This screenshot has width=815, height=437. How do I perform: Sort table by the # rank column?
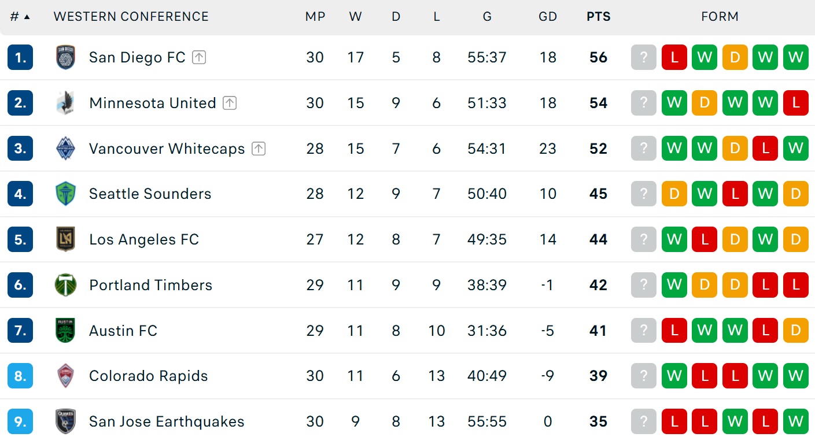(x=20, y=17)
